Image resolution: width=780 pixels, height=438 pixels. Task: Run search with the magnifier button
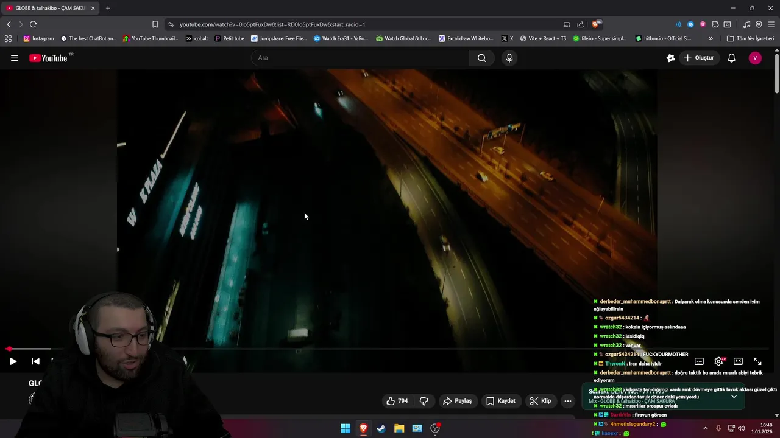482,58
